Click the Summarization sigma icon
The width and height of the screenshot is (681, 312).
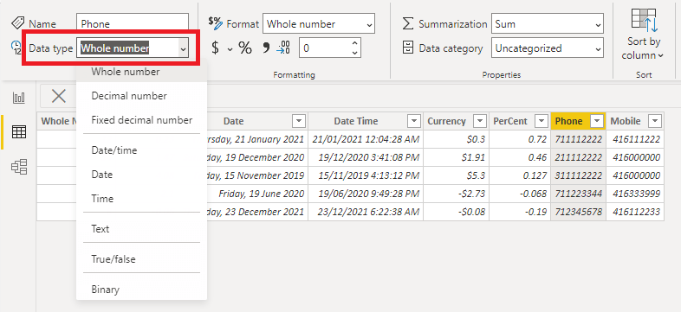point(407,24)
